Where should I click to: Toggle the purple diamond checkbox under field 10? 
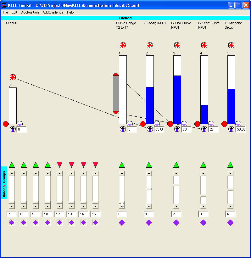point(47,223)
